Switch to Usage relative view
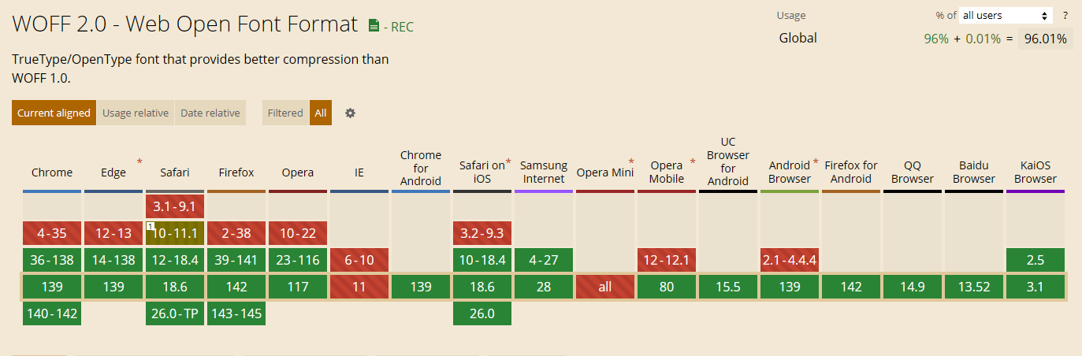1082x356 pixels. click(136, 113)
